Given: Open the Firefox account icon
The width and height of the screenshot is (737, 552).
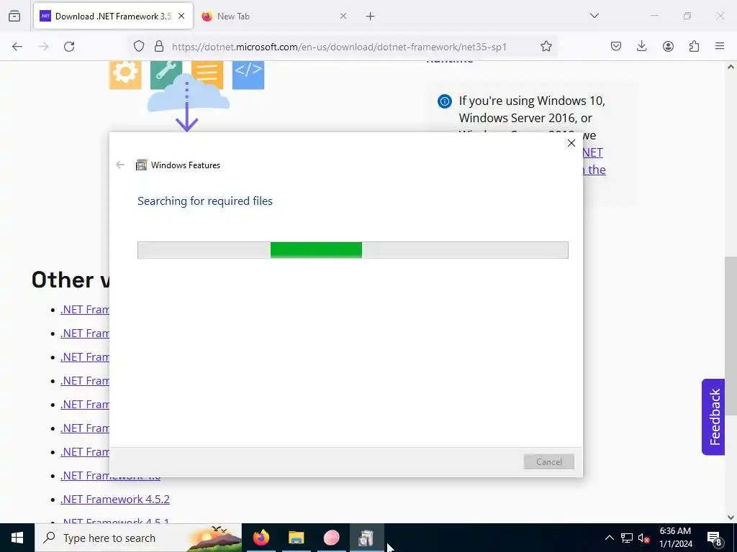Looking at the screenshot, I should (x=668, y=47).
